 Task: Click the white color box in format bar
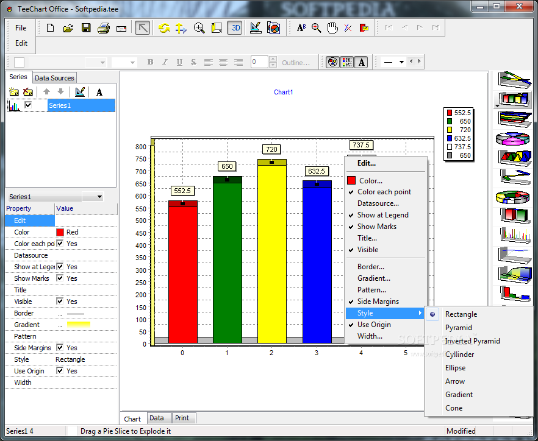click(x=20, y=62)
